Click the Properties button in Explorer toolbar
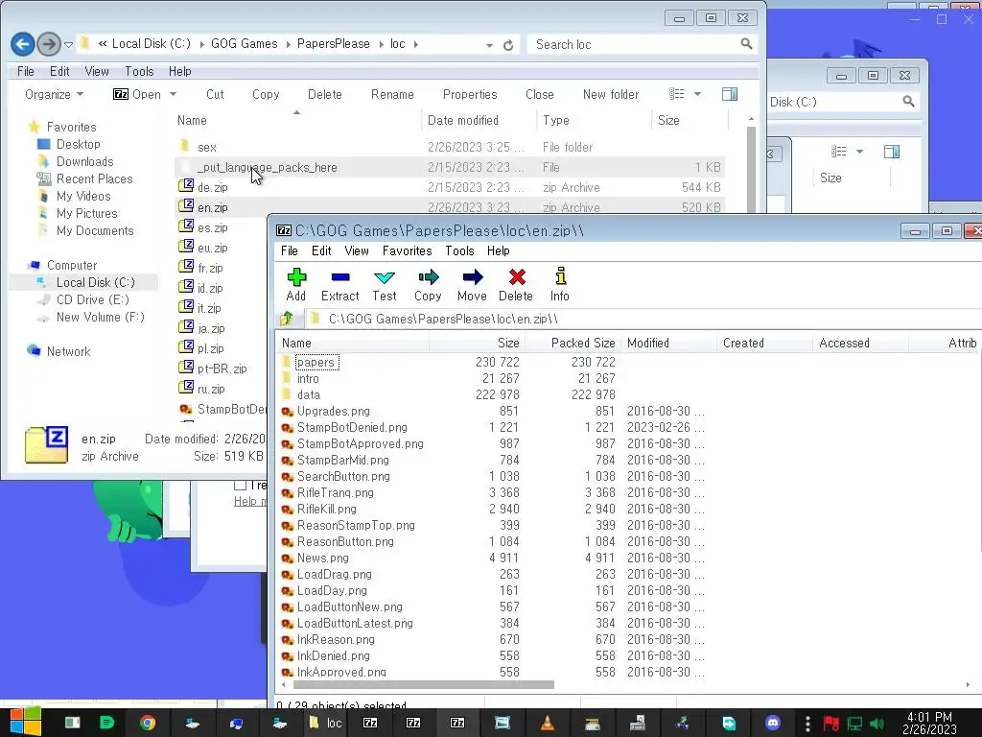 (x=470, y=95)
